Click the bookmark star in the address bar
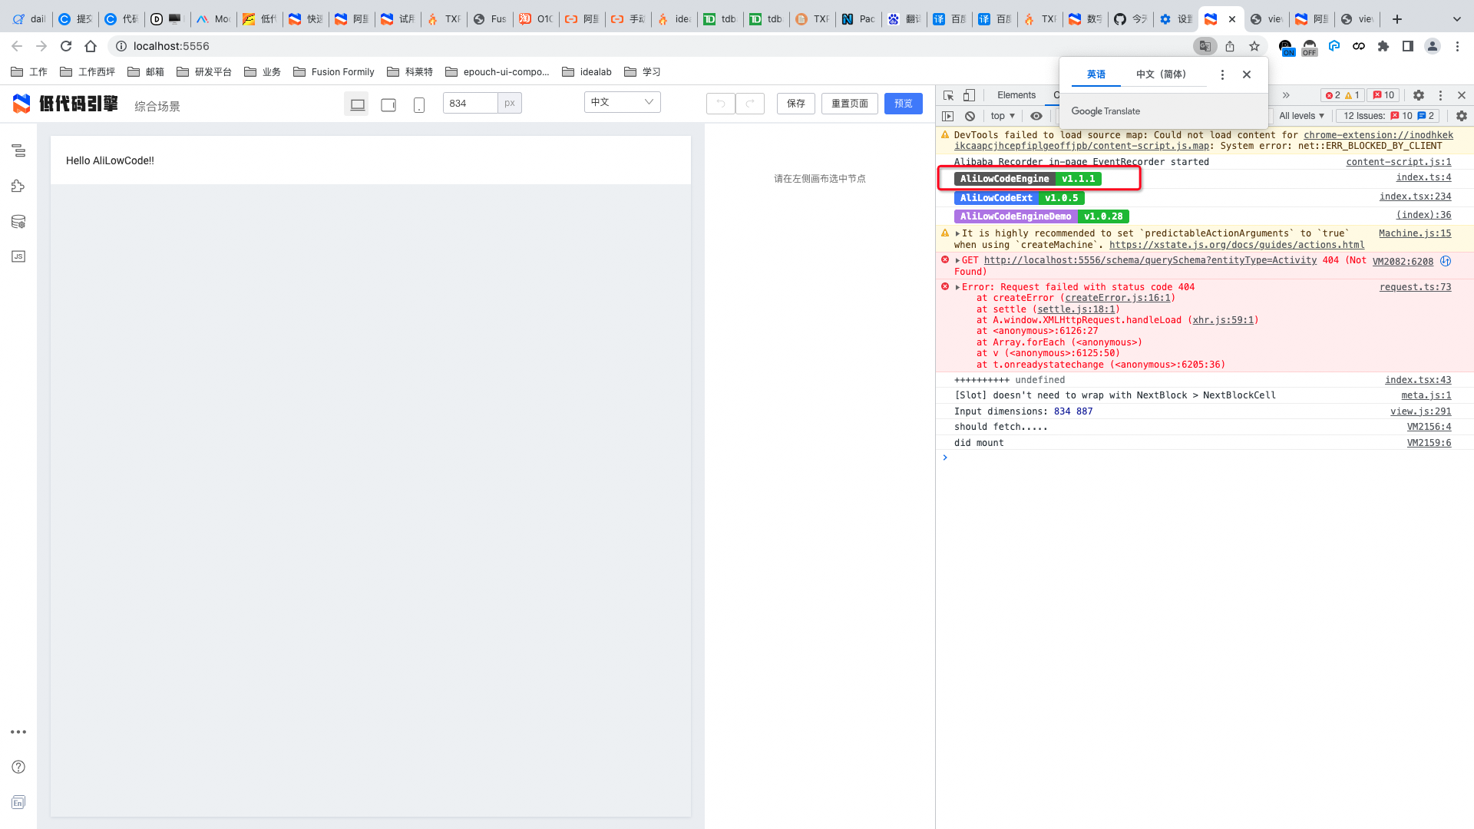 (1254, 46)
